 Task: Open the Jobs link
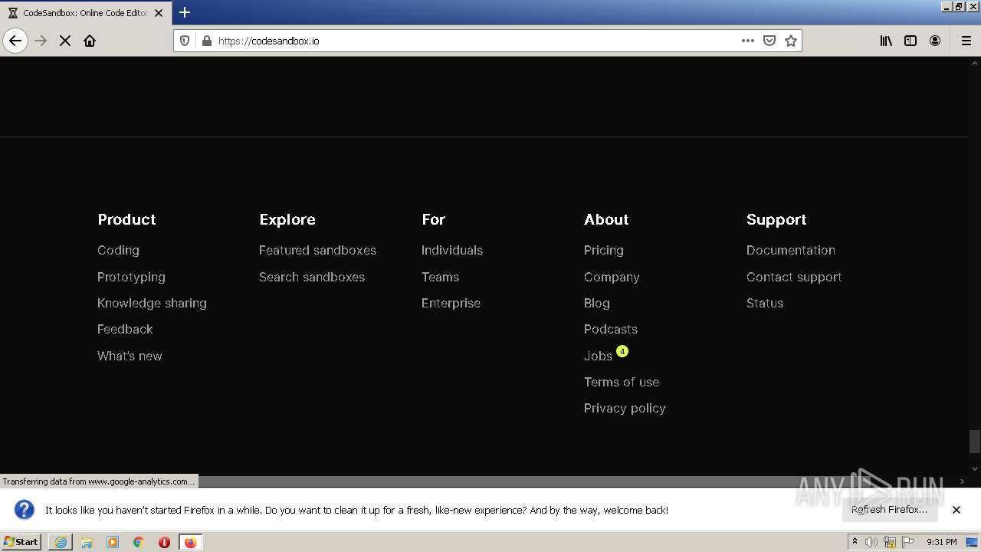[x=598, y=356]
